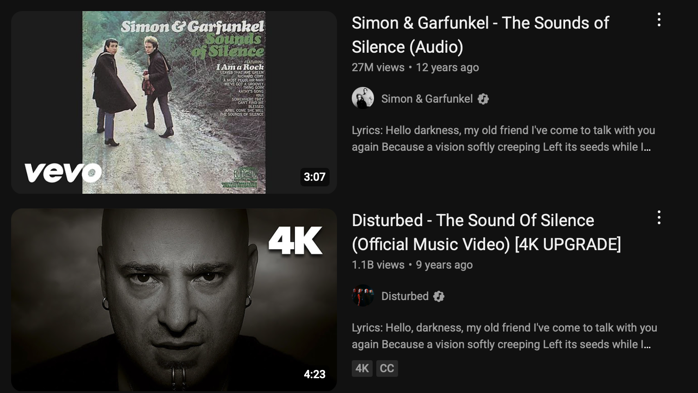This screenshot has height=393, width=698.
Task: Click lyrics description under Simon & Garfunkel video
Action: pyautogui.click(x=503, y=139)
